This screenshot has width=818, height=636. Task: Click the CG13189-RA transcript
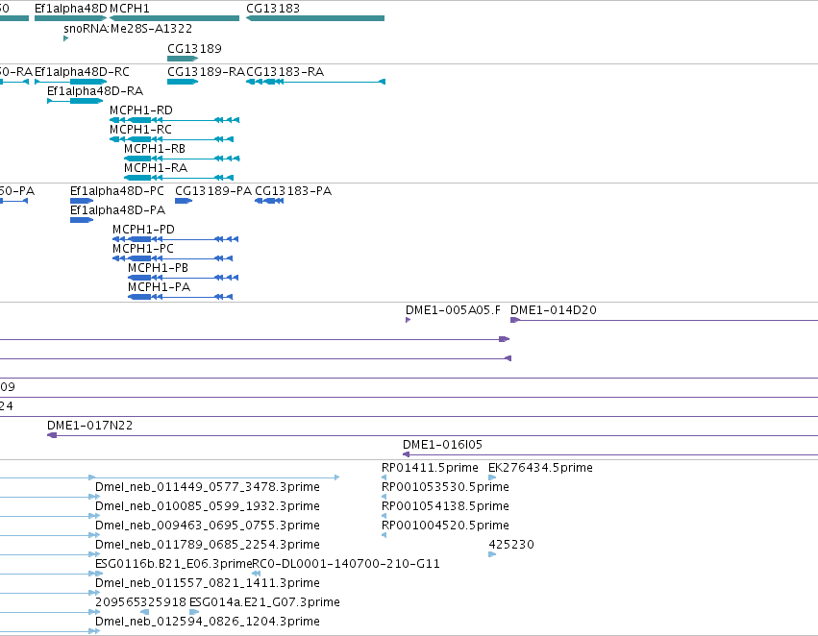click(183, 82)
